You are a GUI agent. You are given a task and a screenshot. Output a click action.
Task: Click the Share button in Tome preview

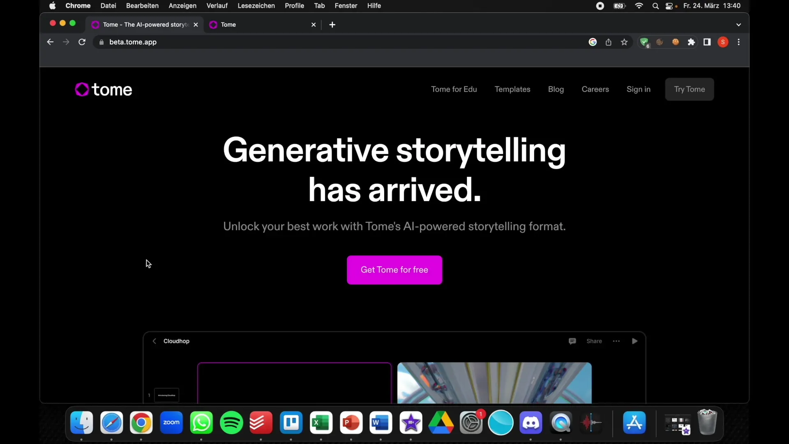click(594, 340)
